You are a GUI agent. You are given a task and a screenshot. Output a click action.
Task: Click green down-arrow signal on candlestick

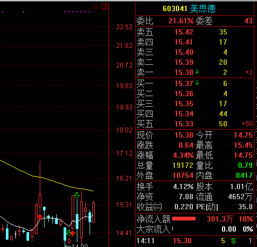pos(77,195)
